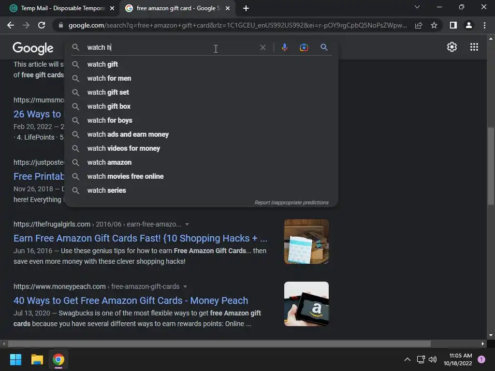Select 'watch ads and earn money' suggestion
Image resolution: width=495 pixels, height=371 pixels.
(202, 134)
